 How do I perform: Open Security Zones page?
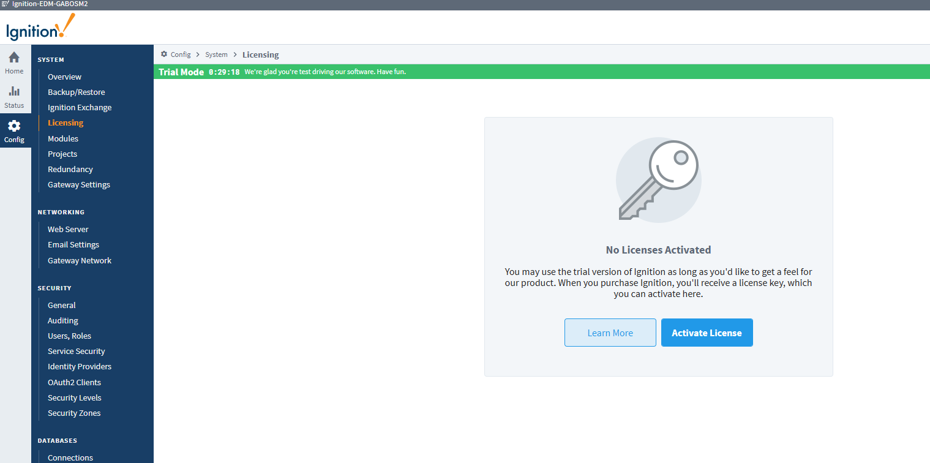coord(74,413)
